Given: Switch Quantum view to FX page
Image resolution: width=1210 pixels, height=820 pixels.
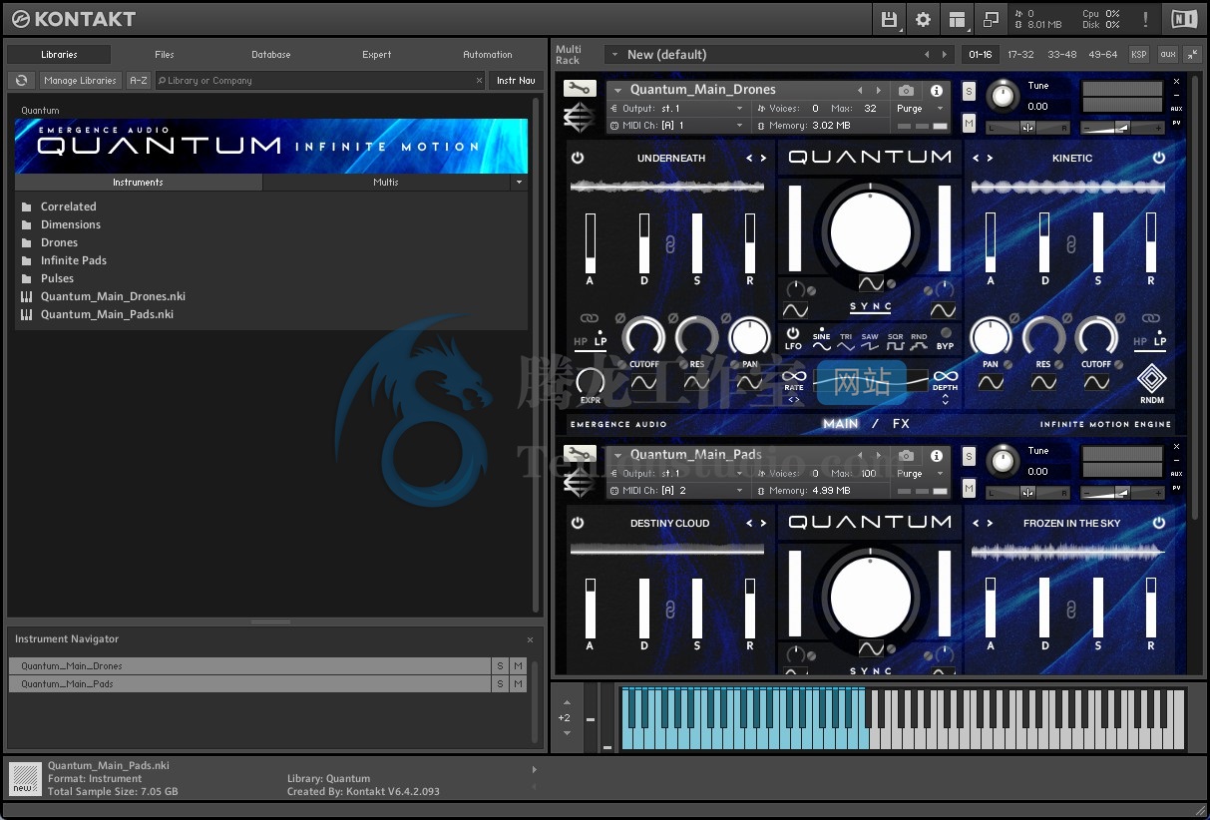Looking at the screenshot, I should pyautogui.click(x=901, y=423).
